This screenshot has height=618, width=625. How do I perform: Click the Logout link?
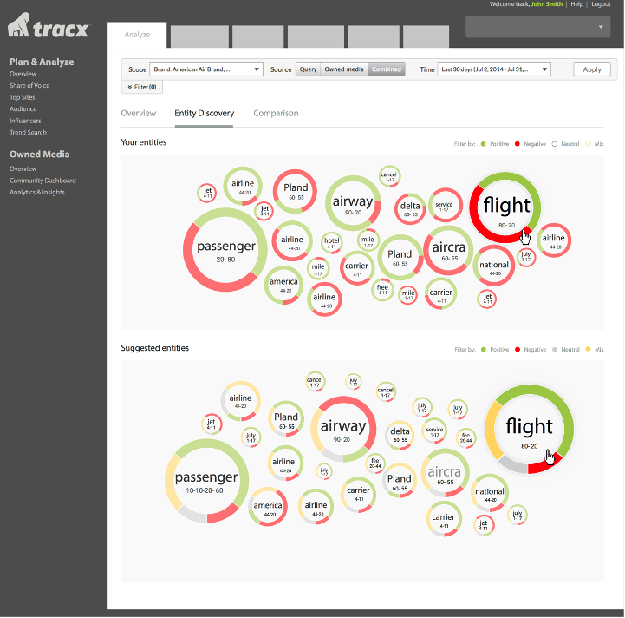tap(601, 4)
